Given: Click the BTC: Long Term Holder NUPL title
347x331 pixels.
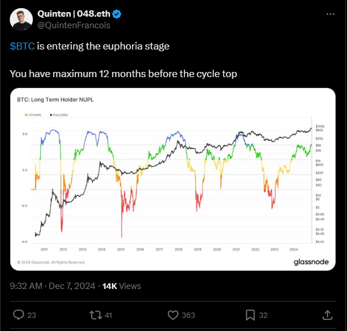Looking at the screenshot, I should (x=55, y=100).
